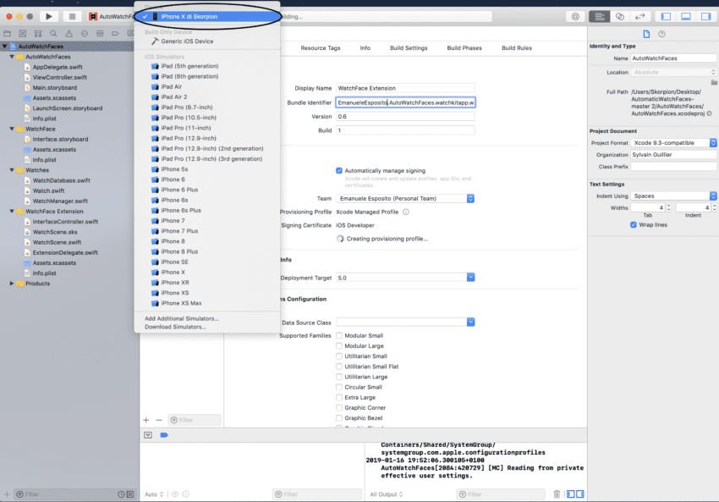Show the Version editor
This screenshot has height=502, width=719.
(x=639, y=17)
